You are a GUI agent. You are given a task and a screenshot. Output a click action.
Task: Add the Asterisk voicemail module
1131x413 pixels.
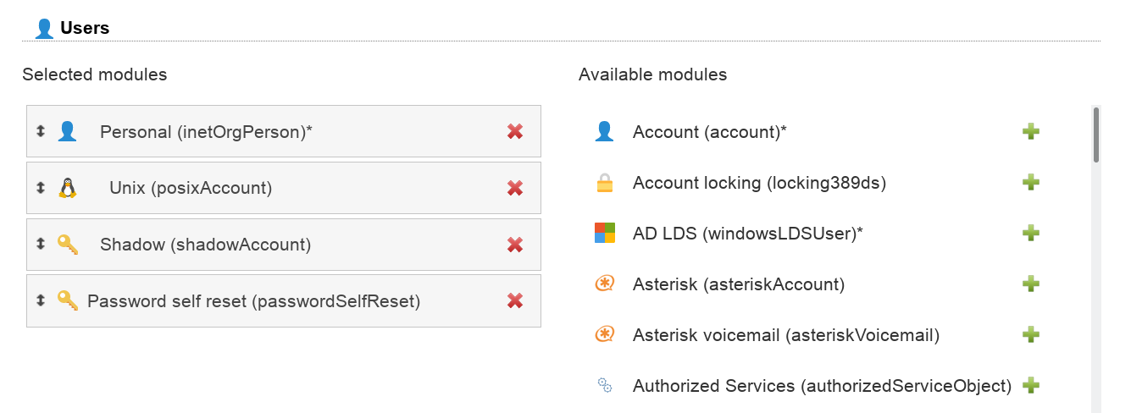[x=1030, y=334]
